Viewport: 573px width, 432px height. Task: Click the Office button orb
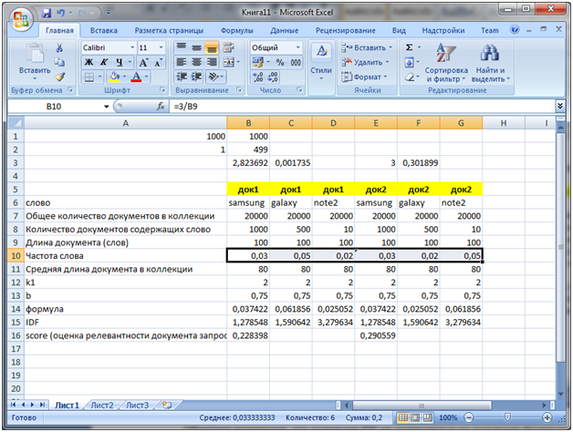point(21,18)
